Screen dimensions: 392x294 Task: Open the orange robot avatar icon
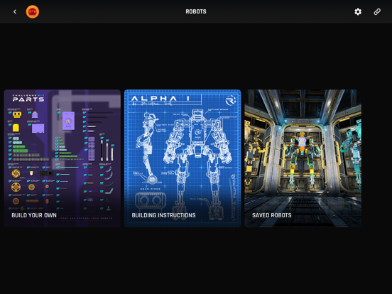[33, 12]
